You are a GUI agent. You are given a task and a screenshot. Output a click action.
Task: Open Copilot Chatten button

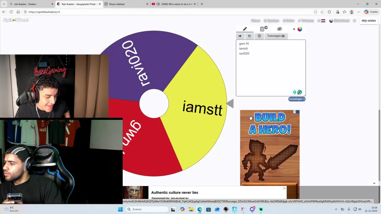[371, 12]
